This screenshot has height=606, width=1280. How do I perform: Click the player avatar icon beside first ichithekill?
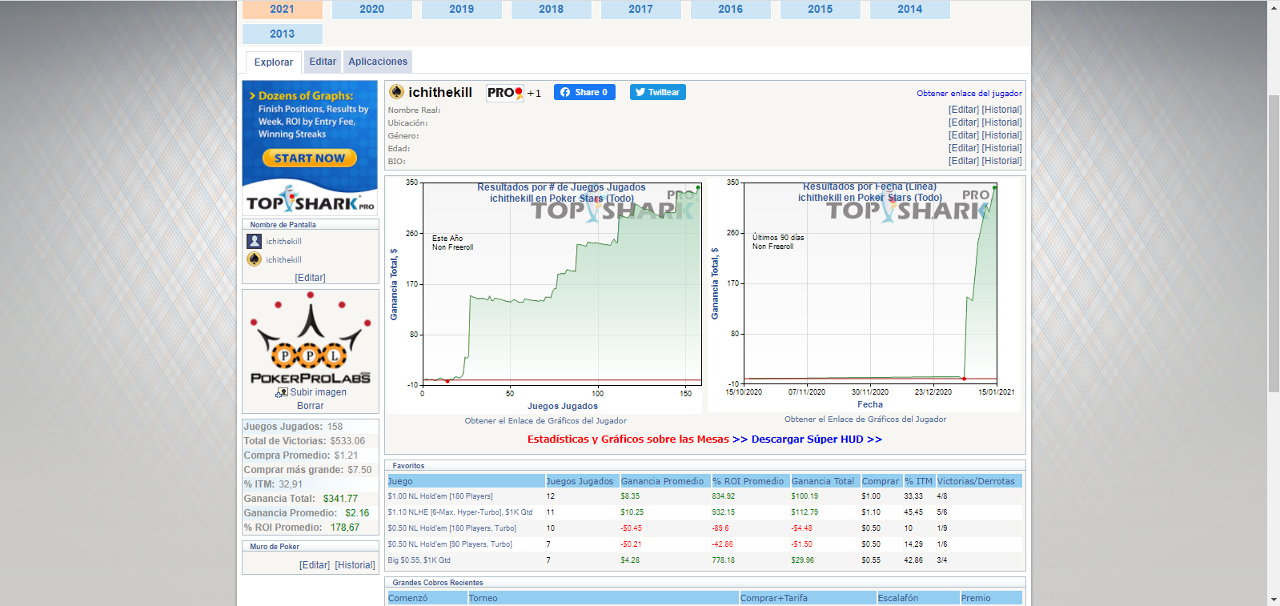point(255,241)
